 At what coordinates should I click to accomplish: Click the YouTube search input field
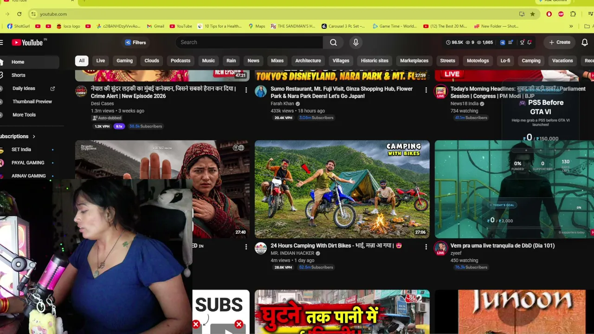249,42
